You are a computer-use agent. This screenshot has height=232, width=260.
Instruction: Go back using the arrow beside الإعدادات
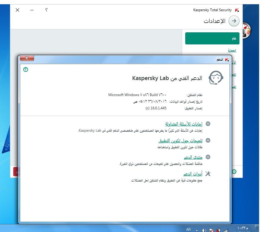(234, 21)
